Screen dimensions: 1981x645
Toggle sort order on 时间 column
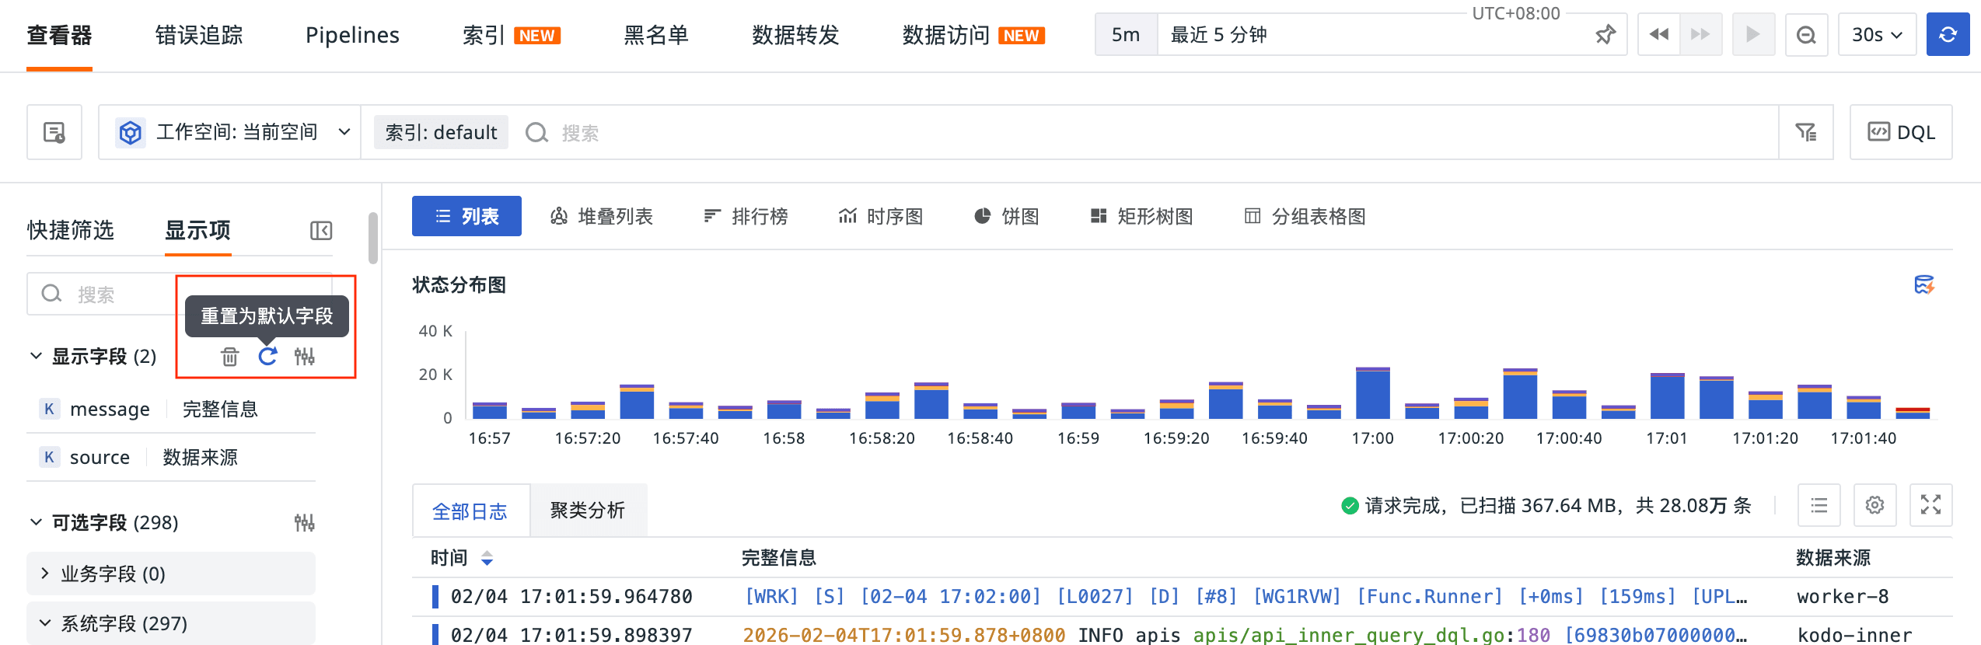tap(487, 558)
